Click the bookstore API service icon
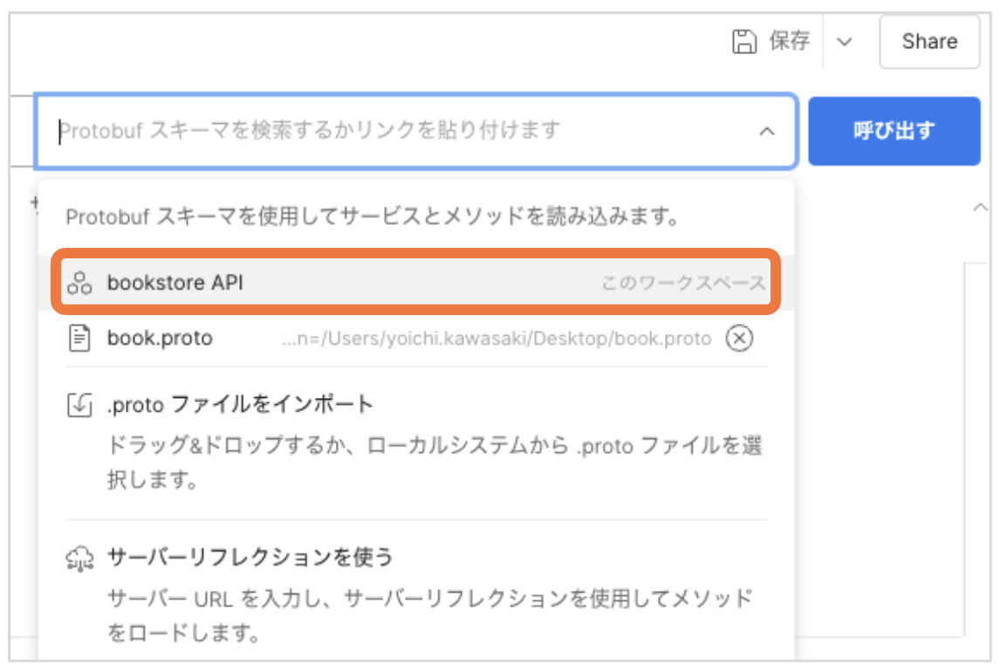 click(x=79, y=282)
